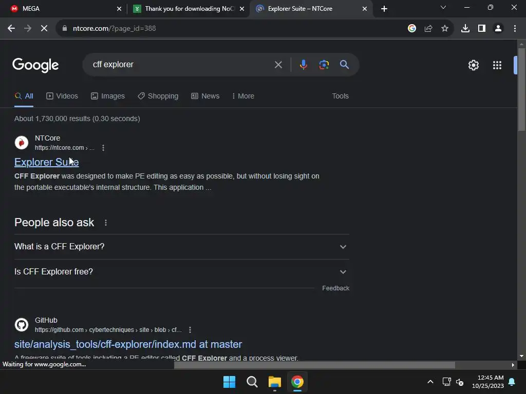This screenshot has height=394, width=526.
Task: Click the site padlock icon
Action: [x=65, y=29]
